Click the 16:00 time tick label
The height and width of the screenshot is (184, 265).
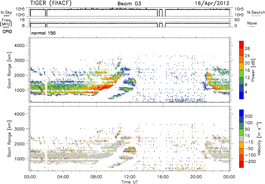pyautogui.click(x=163, y=177)
